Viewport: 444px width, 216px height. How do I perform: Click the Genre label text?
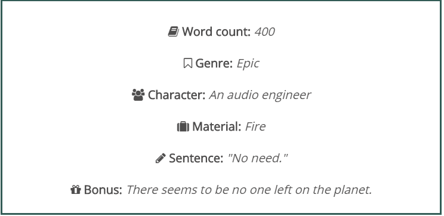coord(214,63)
